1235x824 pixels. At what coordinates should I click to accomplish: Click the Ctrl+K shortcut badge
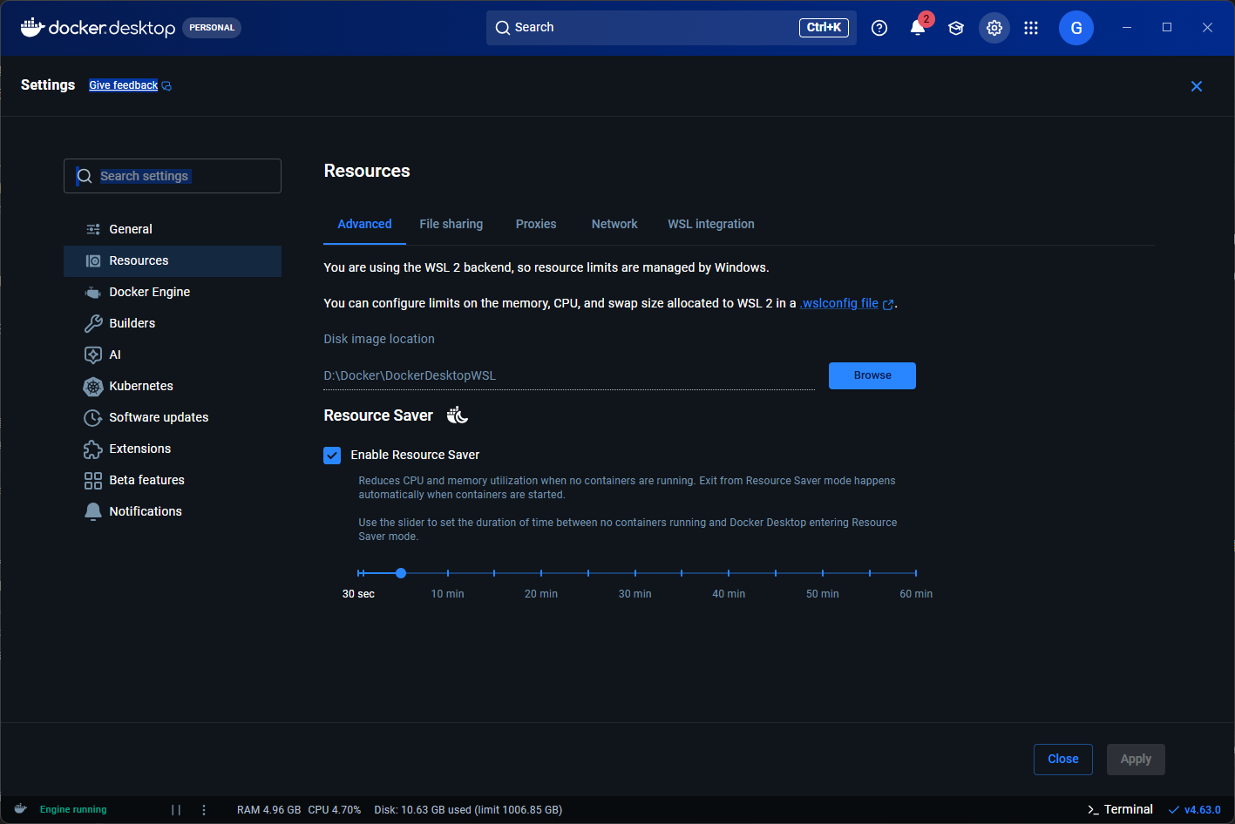click(824, 28)
